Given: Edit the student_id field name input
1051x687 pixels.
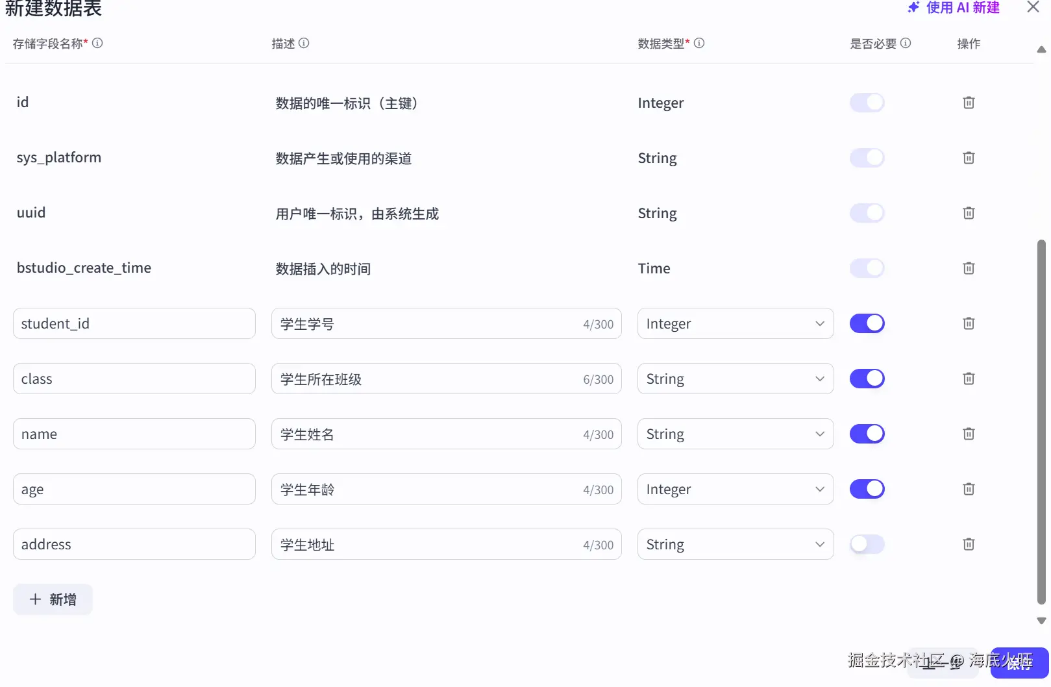Looking at the screenshot, I should point(134,323).
